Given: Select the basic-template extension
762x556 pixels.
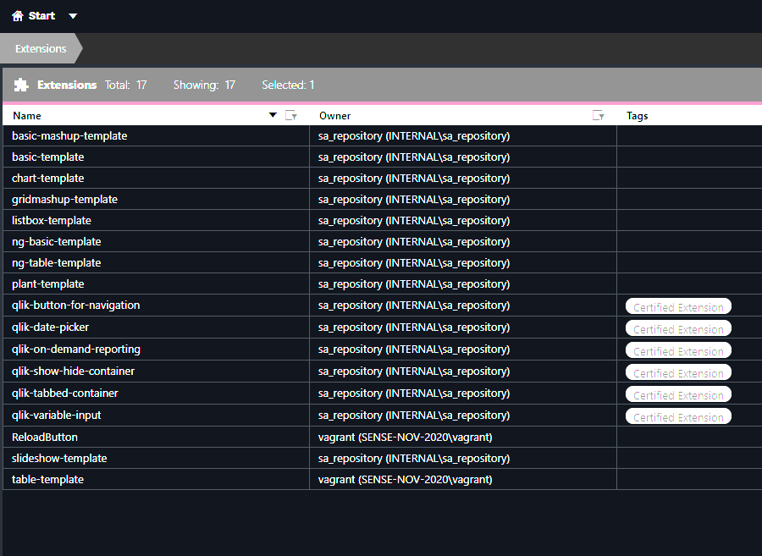Looking at the screenshot, I should click(x=48, y=157).
